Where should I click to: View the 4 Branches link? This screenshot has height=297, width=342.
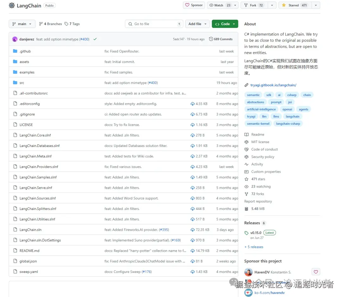pos(50,24)
